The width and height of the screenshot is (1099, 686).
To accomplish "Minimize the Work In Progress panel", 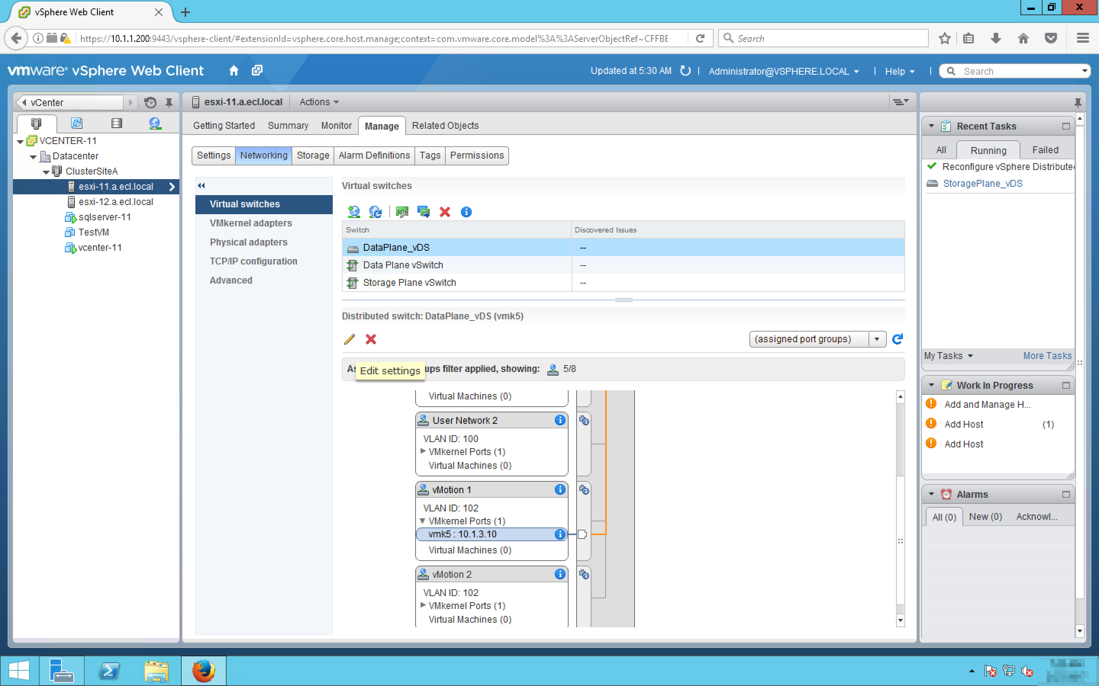I will (1066, 386).
